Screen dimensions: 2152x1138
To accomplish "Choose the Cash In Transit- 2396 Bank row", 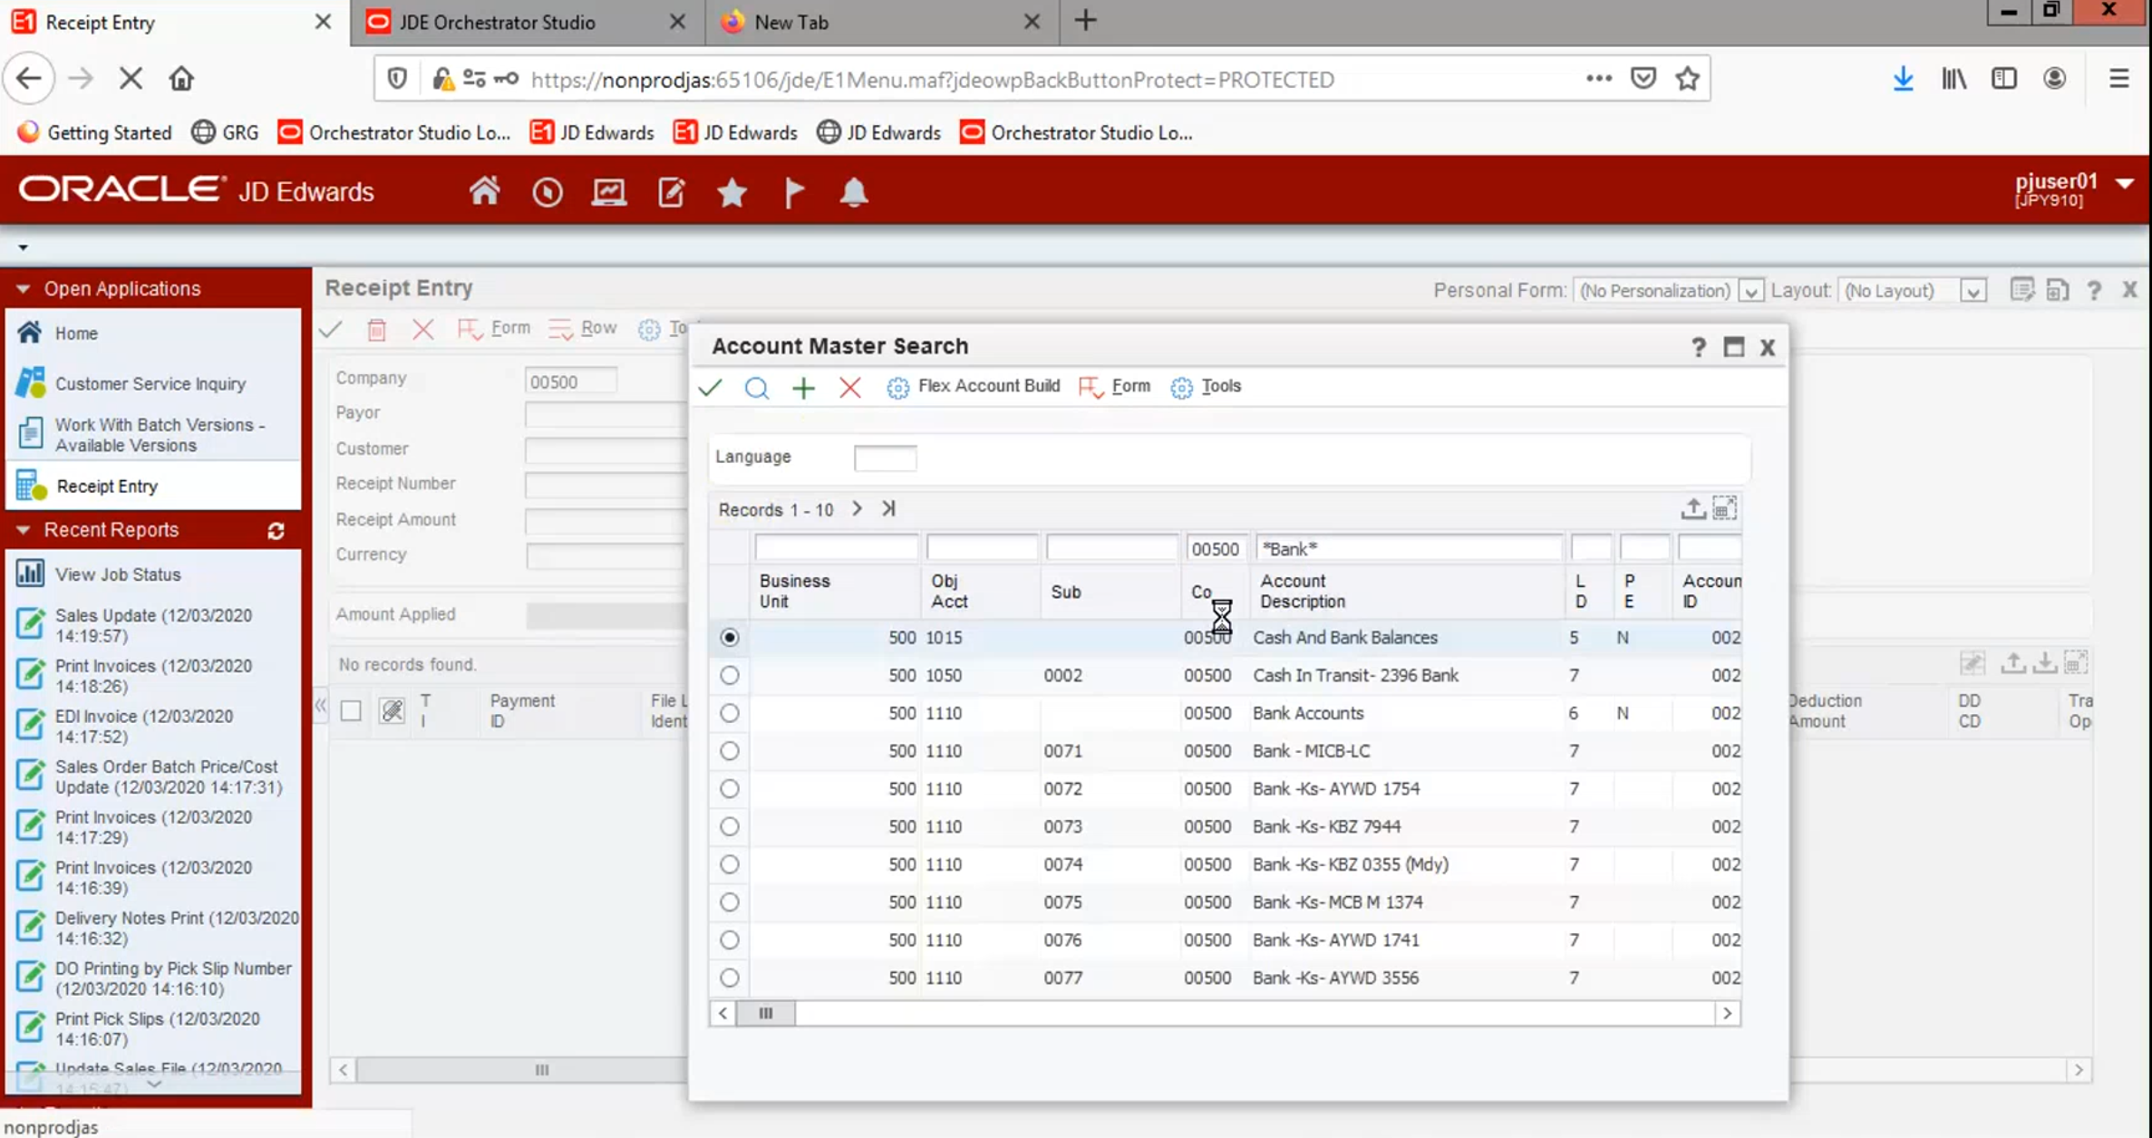I will [x=729, y=675].
